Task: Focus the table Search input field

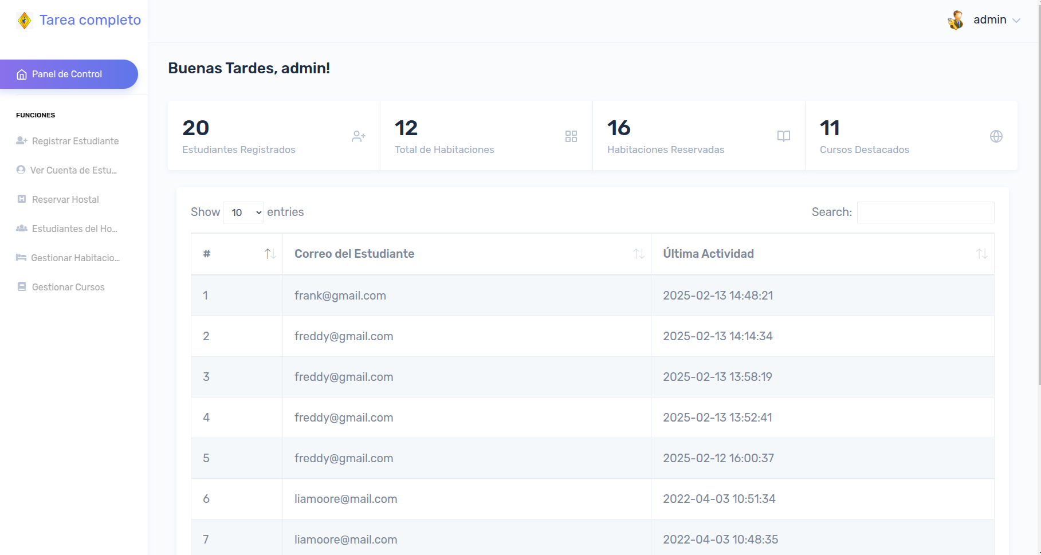Action: coord(925,212)
